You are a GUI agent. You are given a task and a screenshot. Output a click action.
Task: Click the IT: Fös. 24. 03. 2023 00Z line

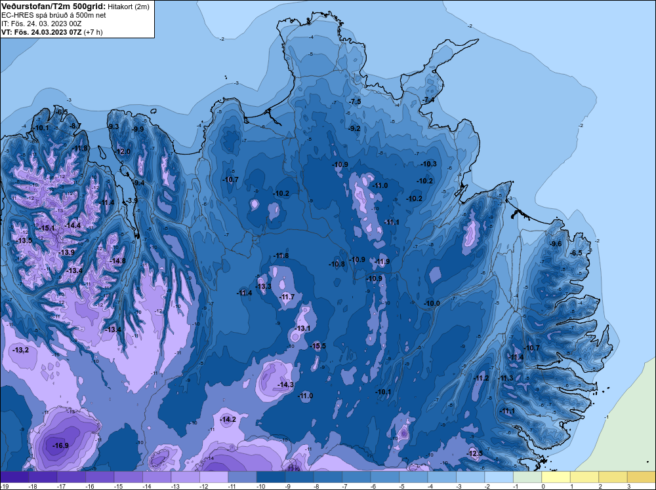click(41, 24)
